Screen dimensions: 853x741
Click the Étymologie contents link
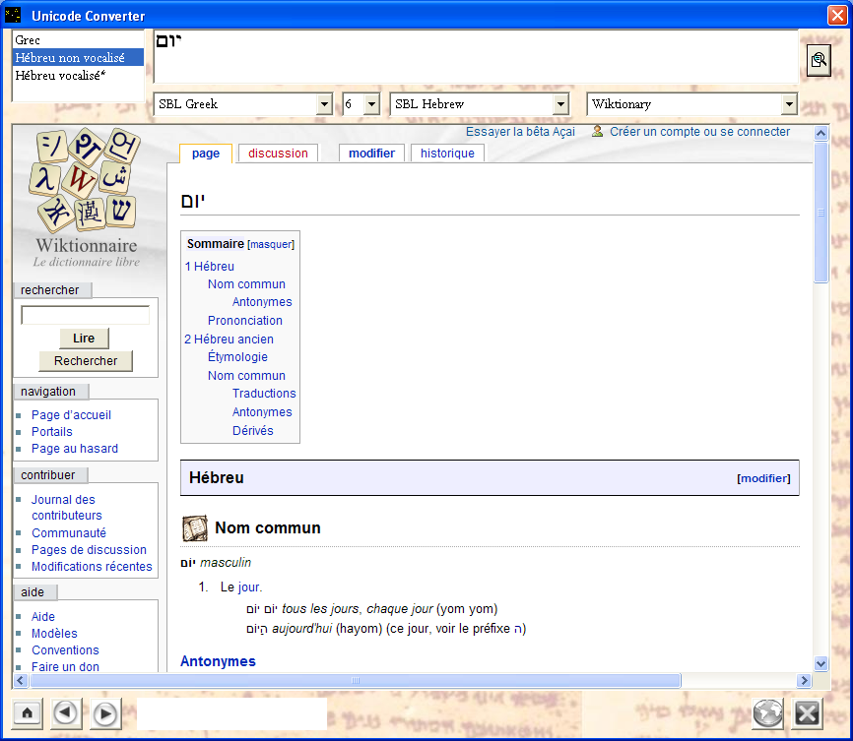click(x=237, y=357)
